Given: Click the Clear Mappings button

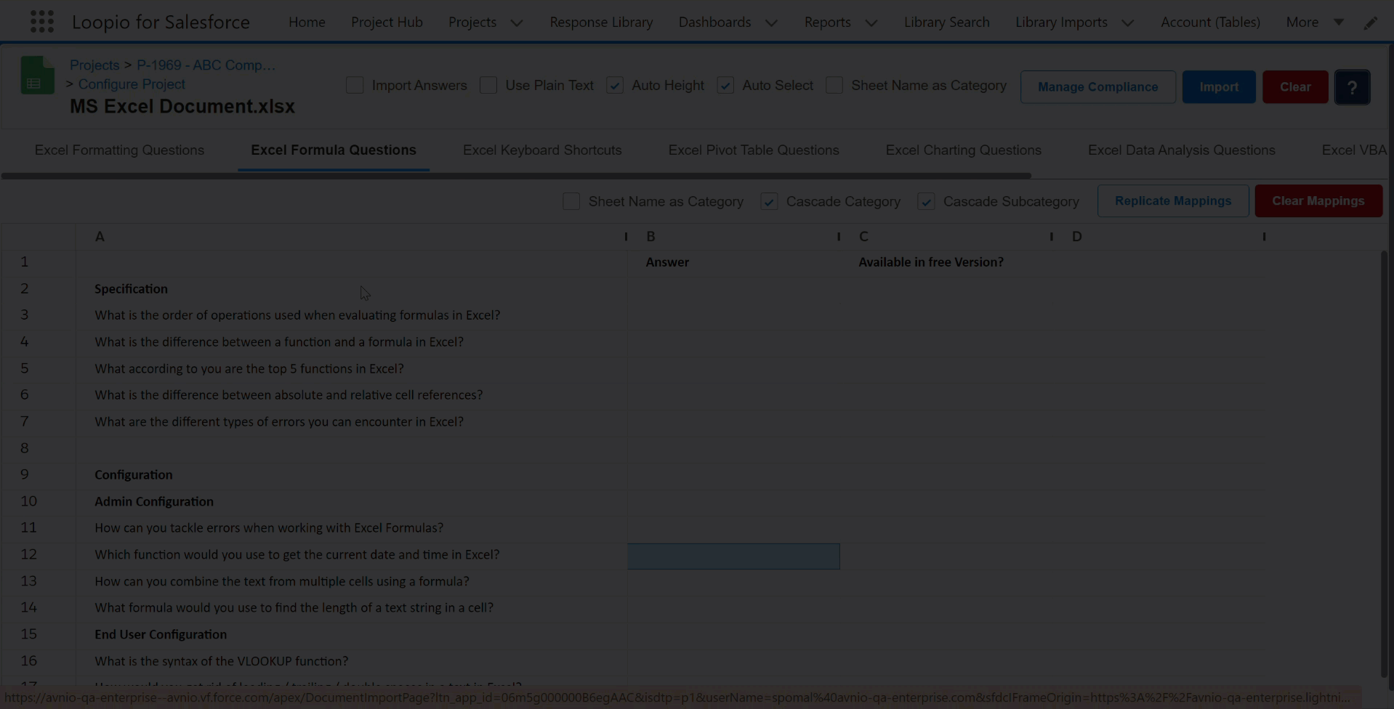Looking at the screenshot, I should coord(1318,201).
